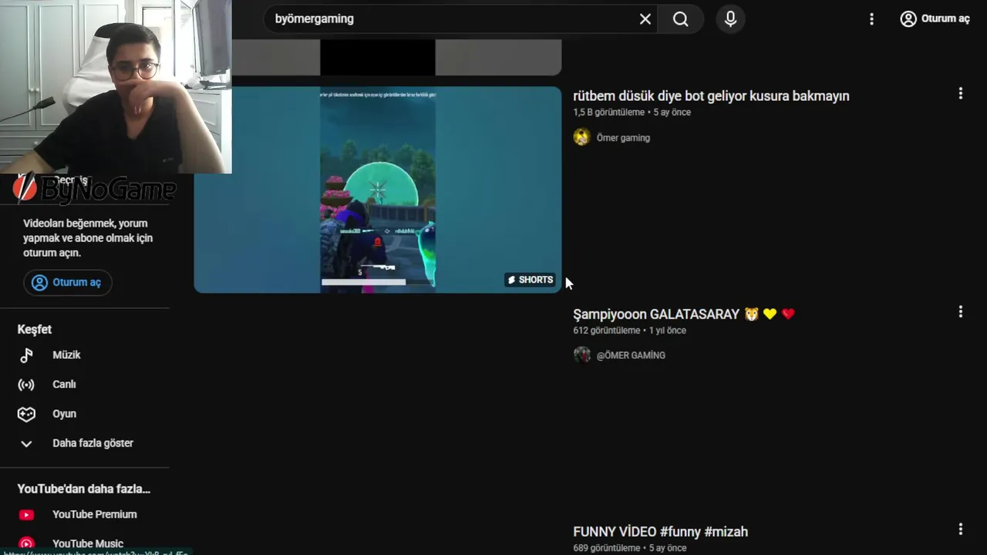Image resolution: width=987 pixels, height=555 pixels.
Task: Click the YouTube'dan daha fazla heading
Action: (x=83, y=489)
